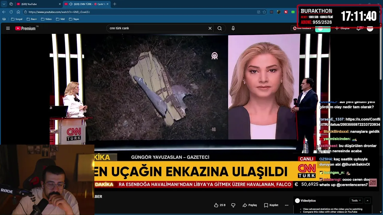Close the CNN TÜRK tab

point(107,4)
